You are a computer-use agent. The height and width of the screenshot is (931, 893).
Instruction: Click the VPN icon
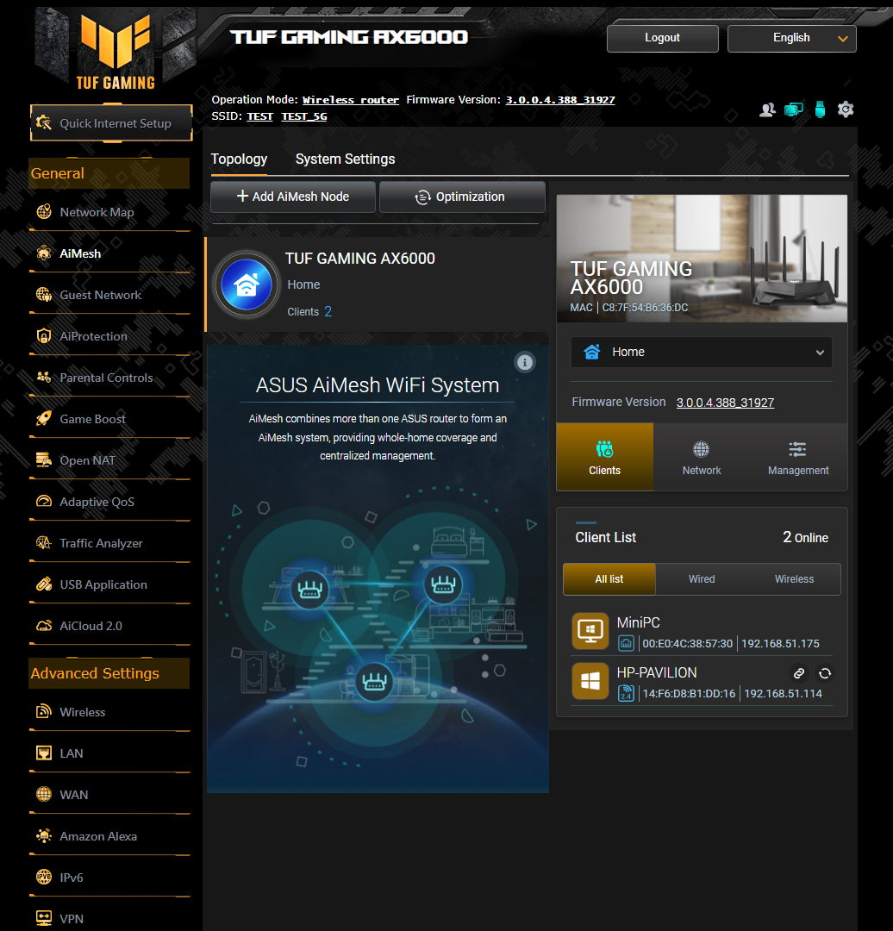(x=44, y=919)
